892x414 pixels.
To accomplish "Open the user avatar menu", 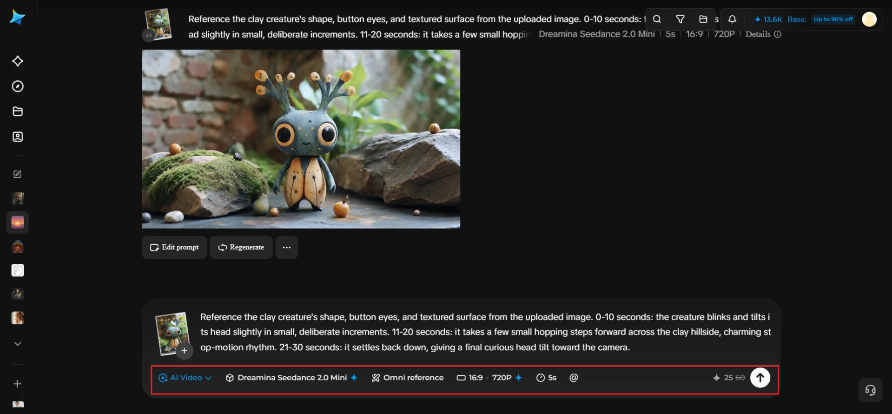I will pyautogui.click(x=869, y=19).
